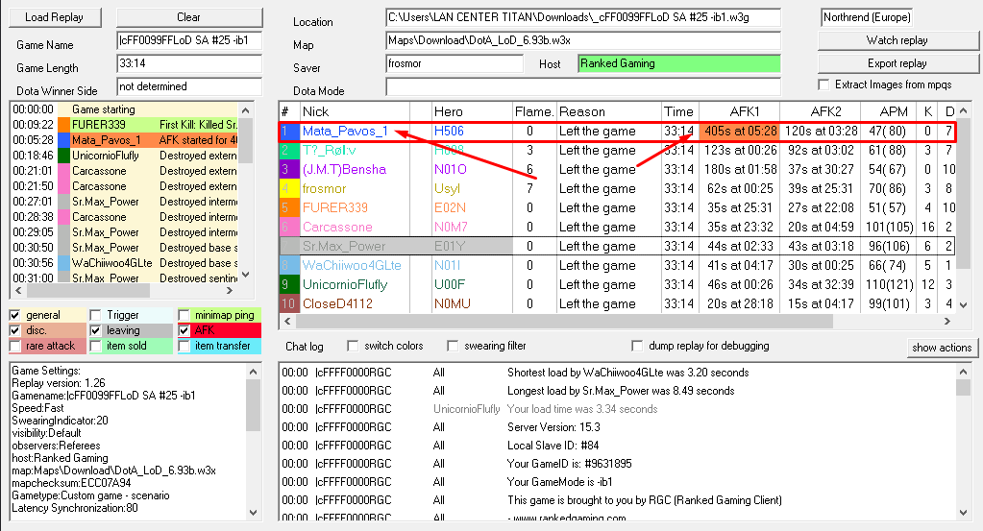Click the Clear button

point(188,17)
